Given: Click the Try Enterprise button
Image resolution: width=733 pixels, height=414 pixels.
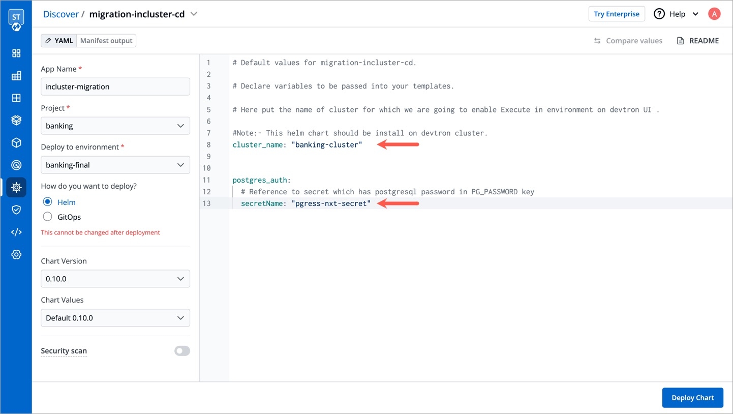Looking at the screenshot, I should pos(616,14).
